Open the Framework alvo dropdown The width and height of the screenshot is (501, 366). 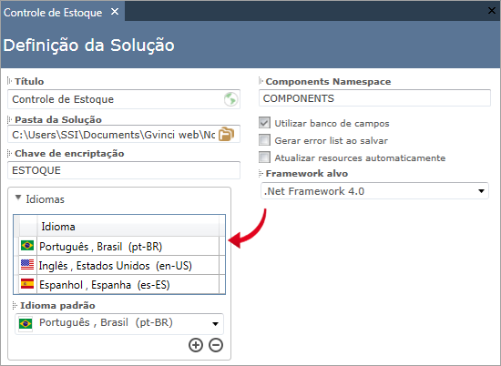374,191
